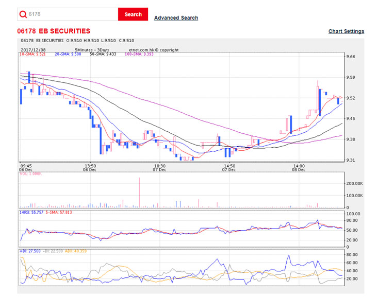
Task: Click the etnet.com.hk copyright text
Action: pyautogui.click(x=154, y=50)
